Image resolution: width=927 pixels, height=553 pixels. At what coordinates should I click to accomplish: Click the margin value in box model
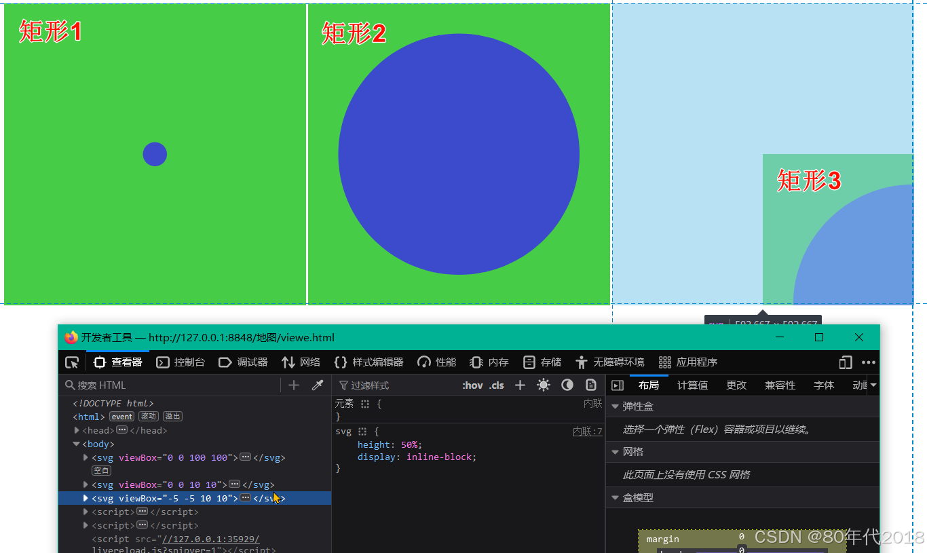pyautogui.click(x=741, y=537)
